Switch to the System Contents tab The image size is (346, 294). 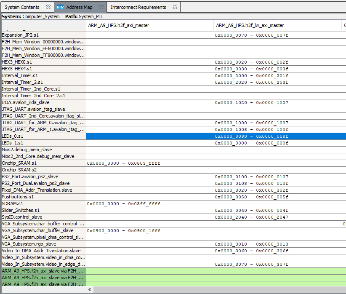tap(22, 7)
